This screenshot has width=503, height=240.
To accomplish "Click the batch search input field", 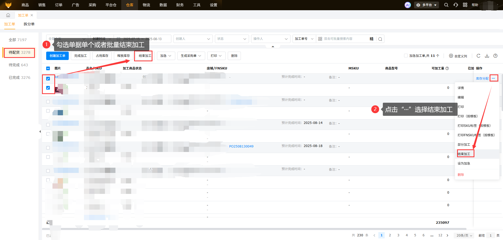I will [x=346, y=39].
